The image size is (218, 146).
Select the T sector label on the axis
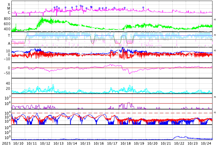9,35
